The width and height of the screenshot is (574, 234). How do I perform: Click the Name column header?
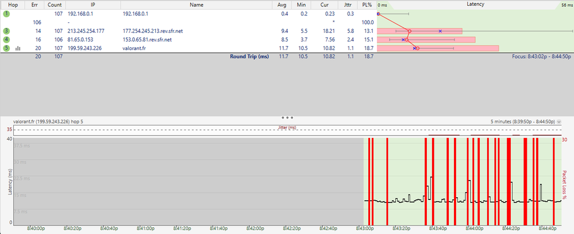(196, 4)
